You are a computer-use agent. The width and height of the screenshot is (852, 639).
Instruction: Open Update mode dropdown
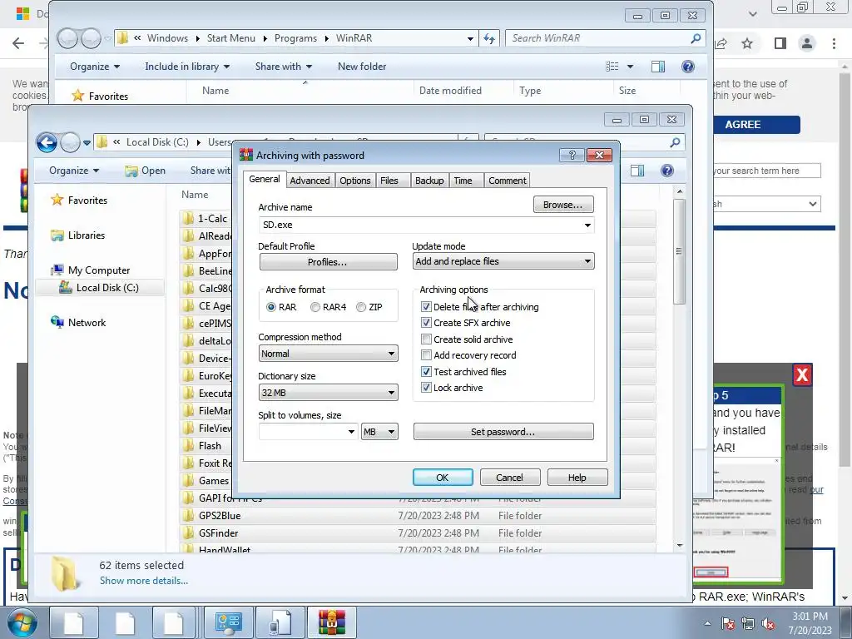tap(503, 261)
